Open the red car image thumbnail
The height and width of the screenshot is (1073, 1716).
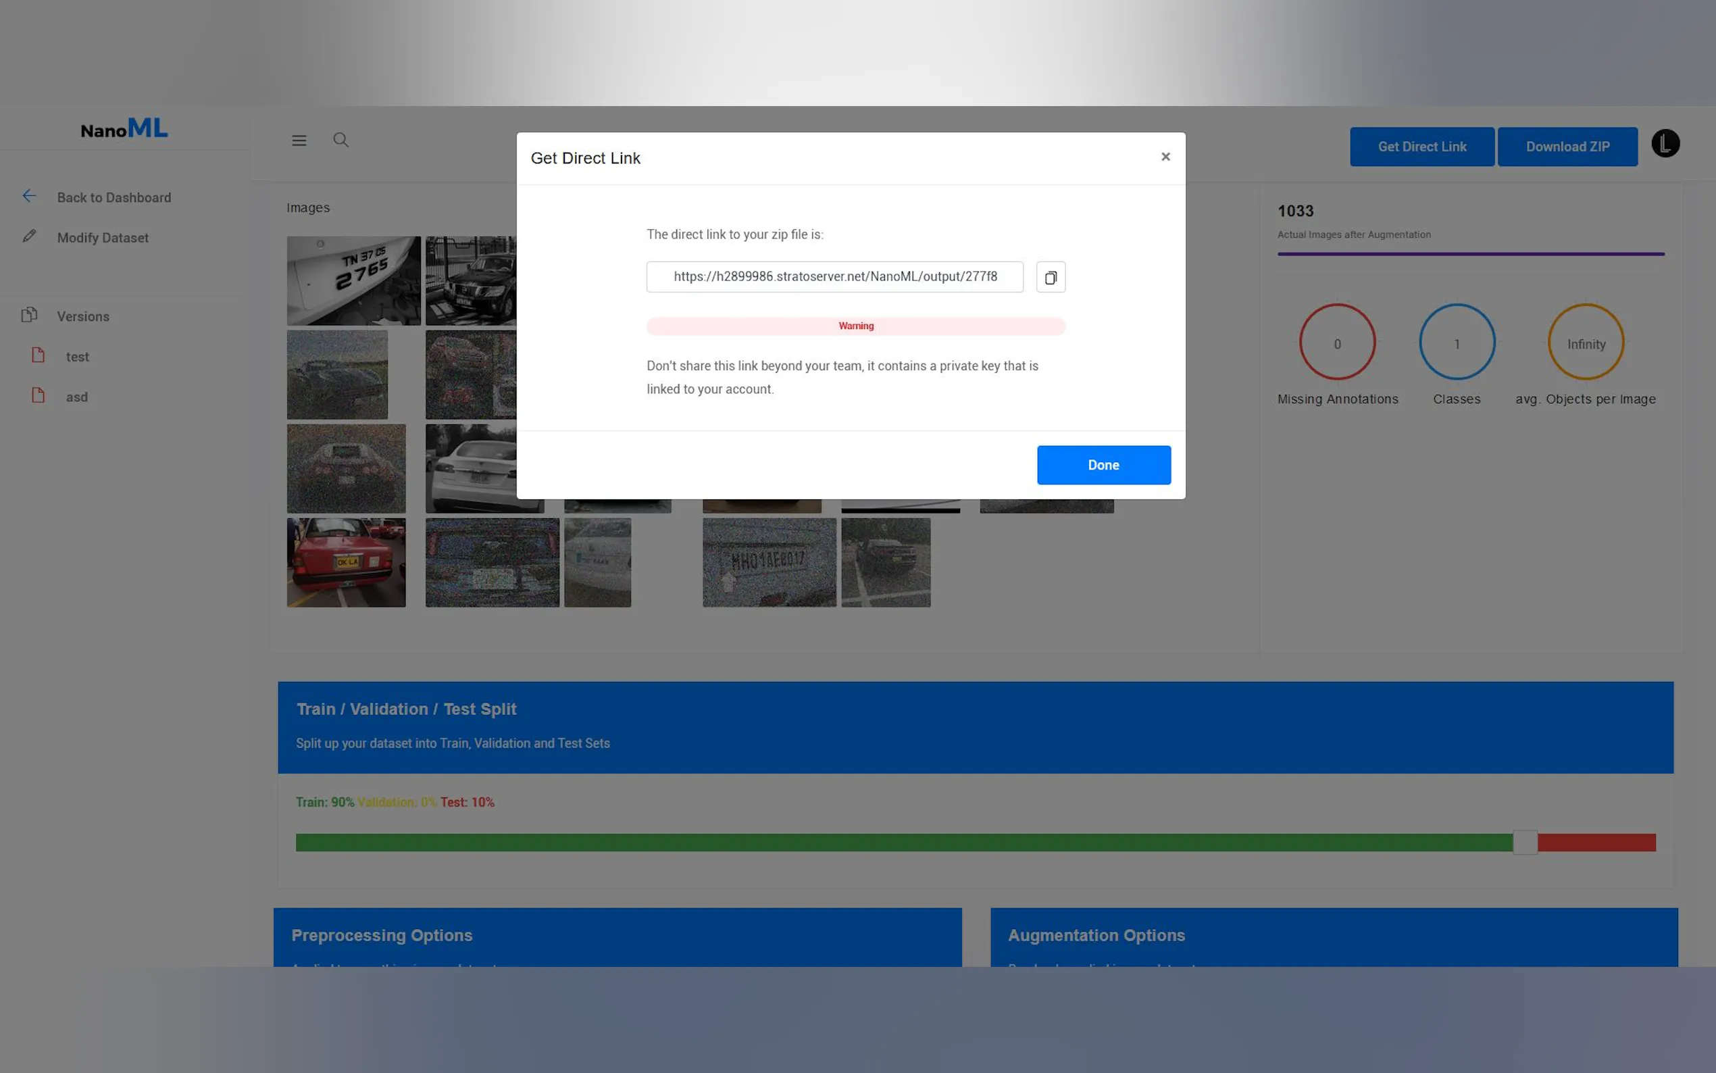click(x=346, y=562)
